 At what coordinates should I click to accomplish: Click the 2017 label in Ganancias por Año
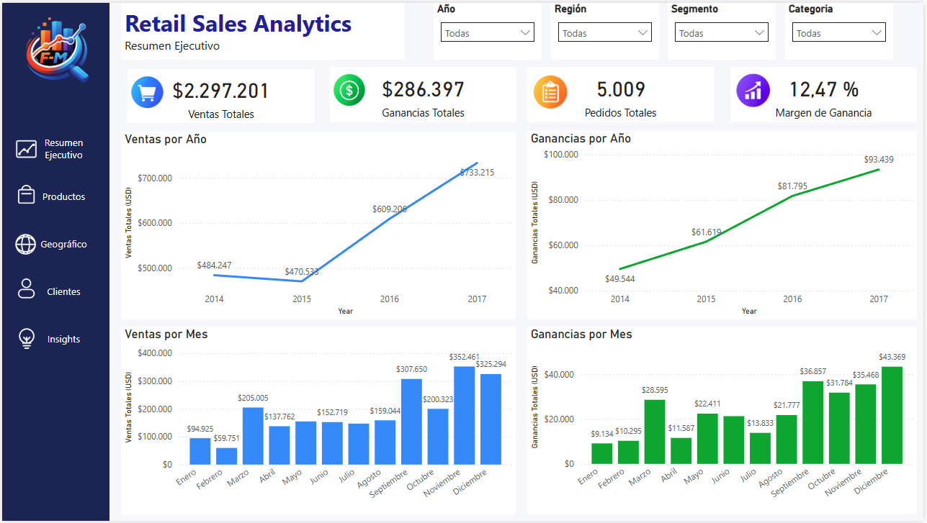879,299
